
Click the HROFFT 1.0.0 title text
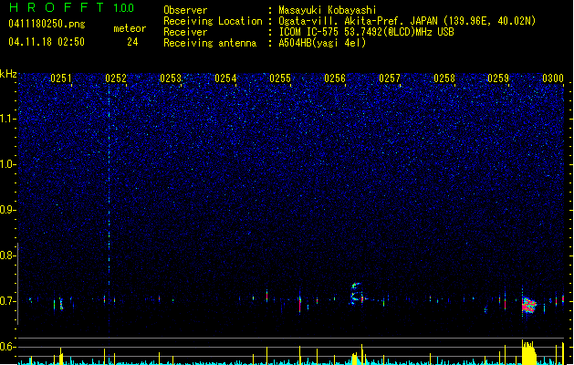coord(71,7)
